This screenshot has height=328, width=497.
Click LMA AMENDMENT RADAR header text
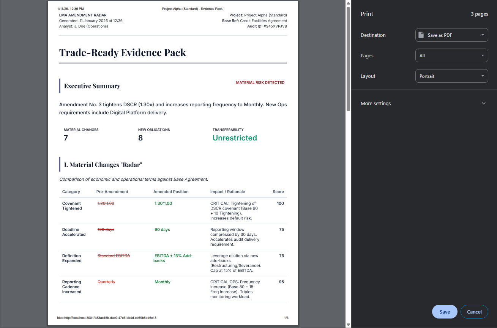(83, 15)
